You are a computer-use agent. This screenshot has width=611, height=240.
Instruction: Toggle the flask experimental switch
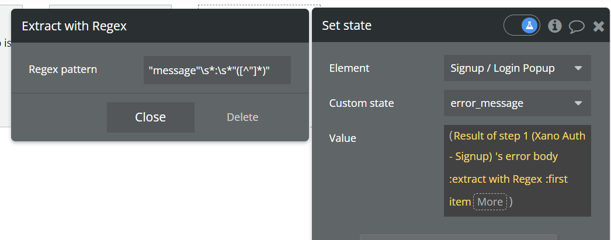pyautogui.click(x=522, y=26)
